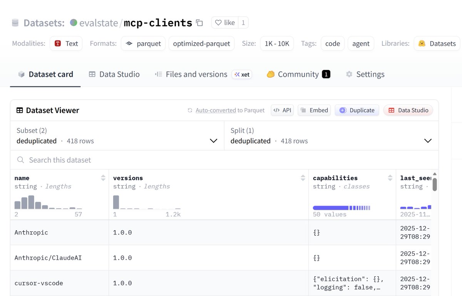Image resolution: width=462 pixels, height=296 pixels.
Task: Open the Community tab
Action: [298, 74]
